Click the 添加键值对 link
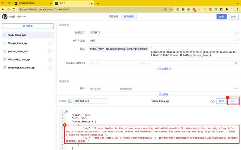The height and width of the screenshot is (150, 241). pyautogui.click(x=163, y=69)
